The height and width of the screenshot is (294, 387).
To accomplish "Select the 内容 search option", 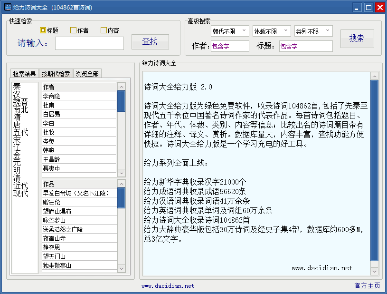I will point(104,30).
